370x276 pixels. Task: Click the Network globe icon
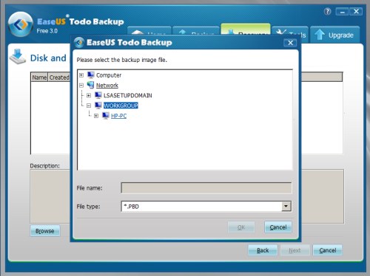(x=90, y=85)
